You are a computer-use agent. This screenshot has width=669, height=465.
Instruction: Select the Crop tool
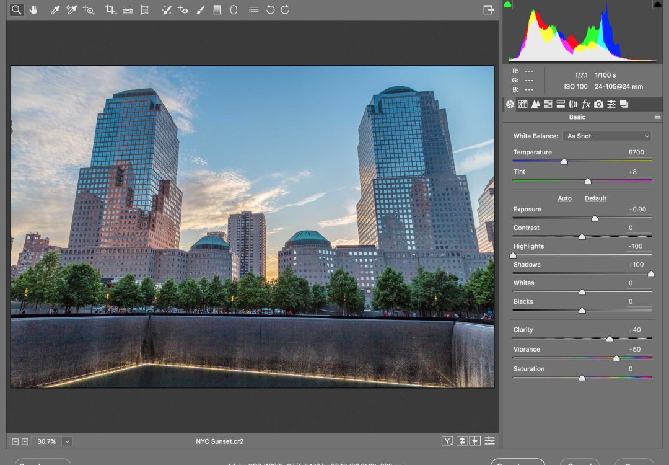(110, 10)
